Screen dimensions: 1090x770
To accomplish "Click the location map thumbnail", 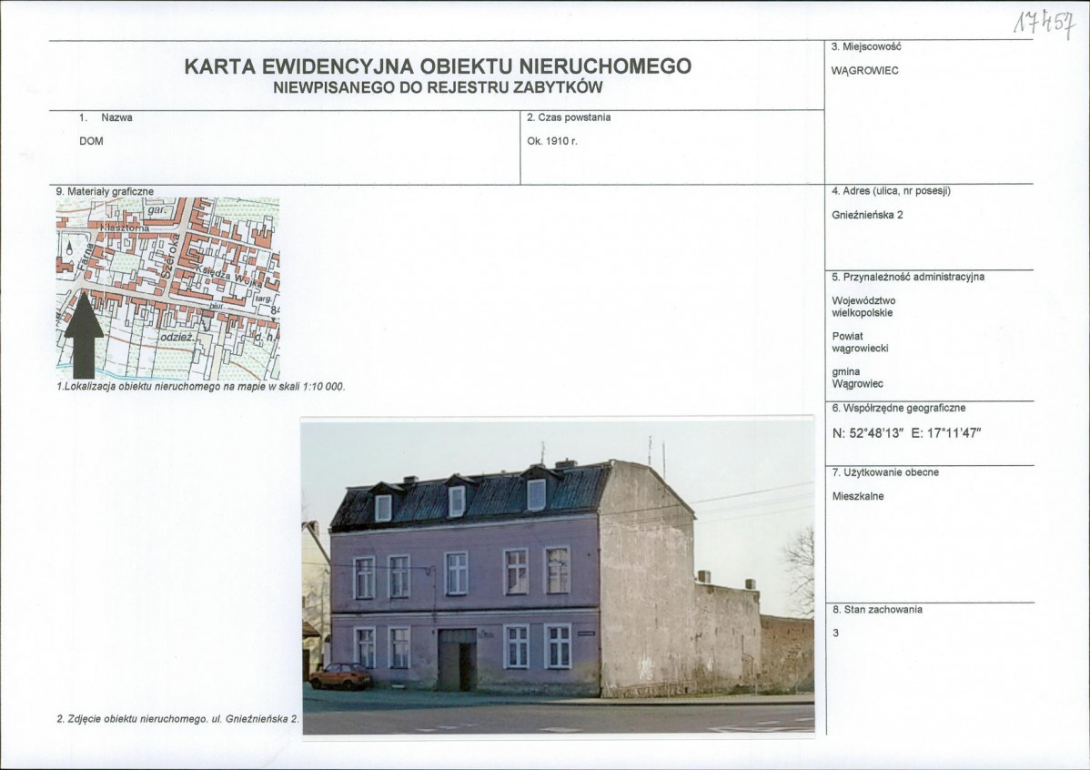I will [x=167, y=288].
